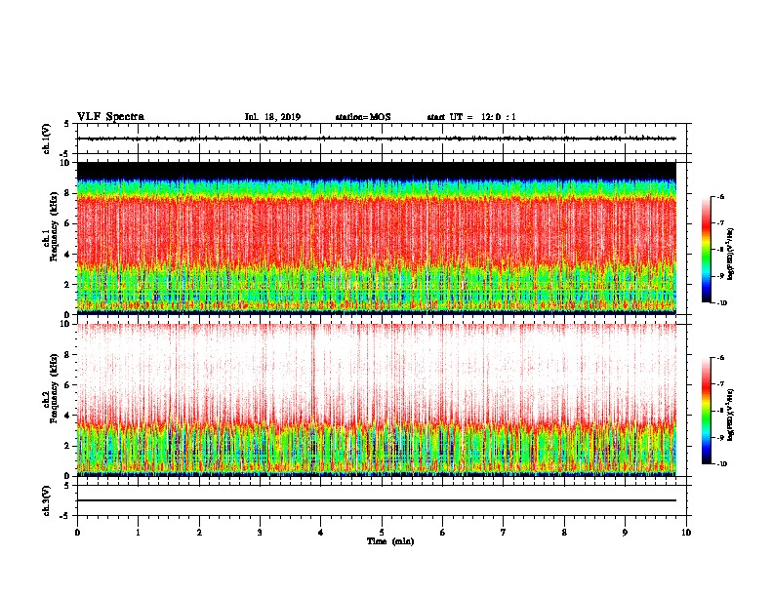This screenshot has width=773, height=597.
Task: Click the '-6' label on ch.2 color bar
Action: (x=720, y=358)
